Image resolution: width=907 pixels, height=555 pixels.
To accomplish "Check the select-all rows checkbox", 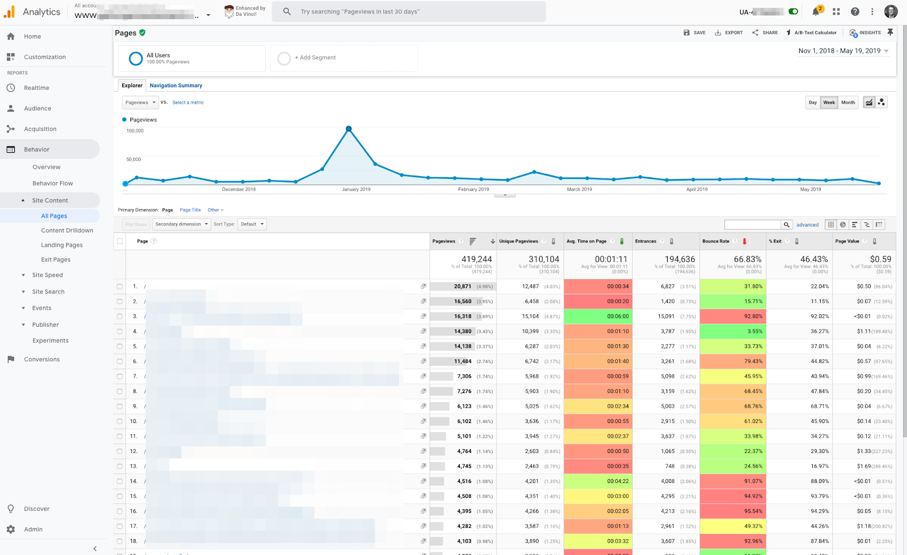I will (120, 241).
